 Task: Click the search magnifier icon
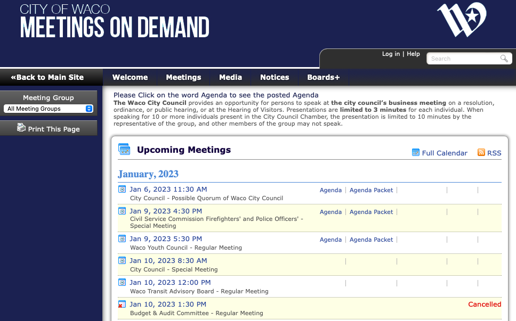(x=504, y=59)
